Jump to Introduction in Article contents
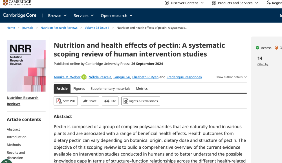The image size is (282, 163). coord(17,137)
